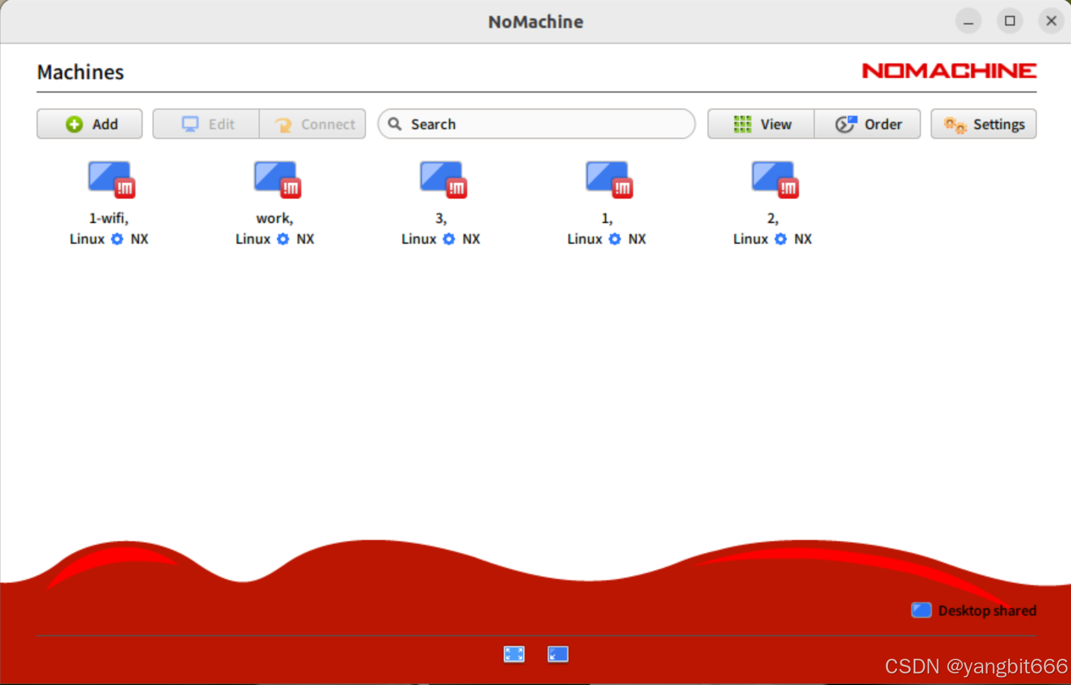
Task: Select machine "1" monitor icon
Action: pos(607,179)
